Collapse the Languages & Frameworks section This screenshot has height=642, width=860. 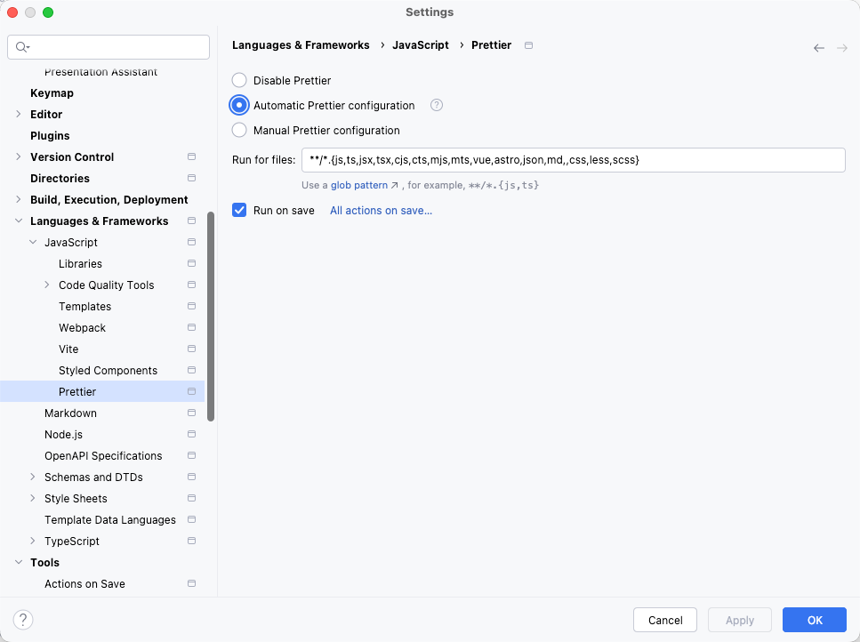pos(19,221)
